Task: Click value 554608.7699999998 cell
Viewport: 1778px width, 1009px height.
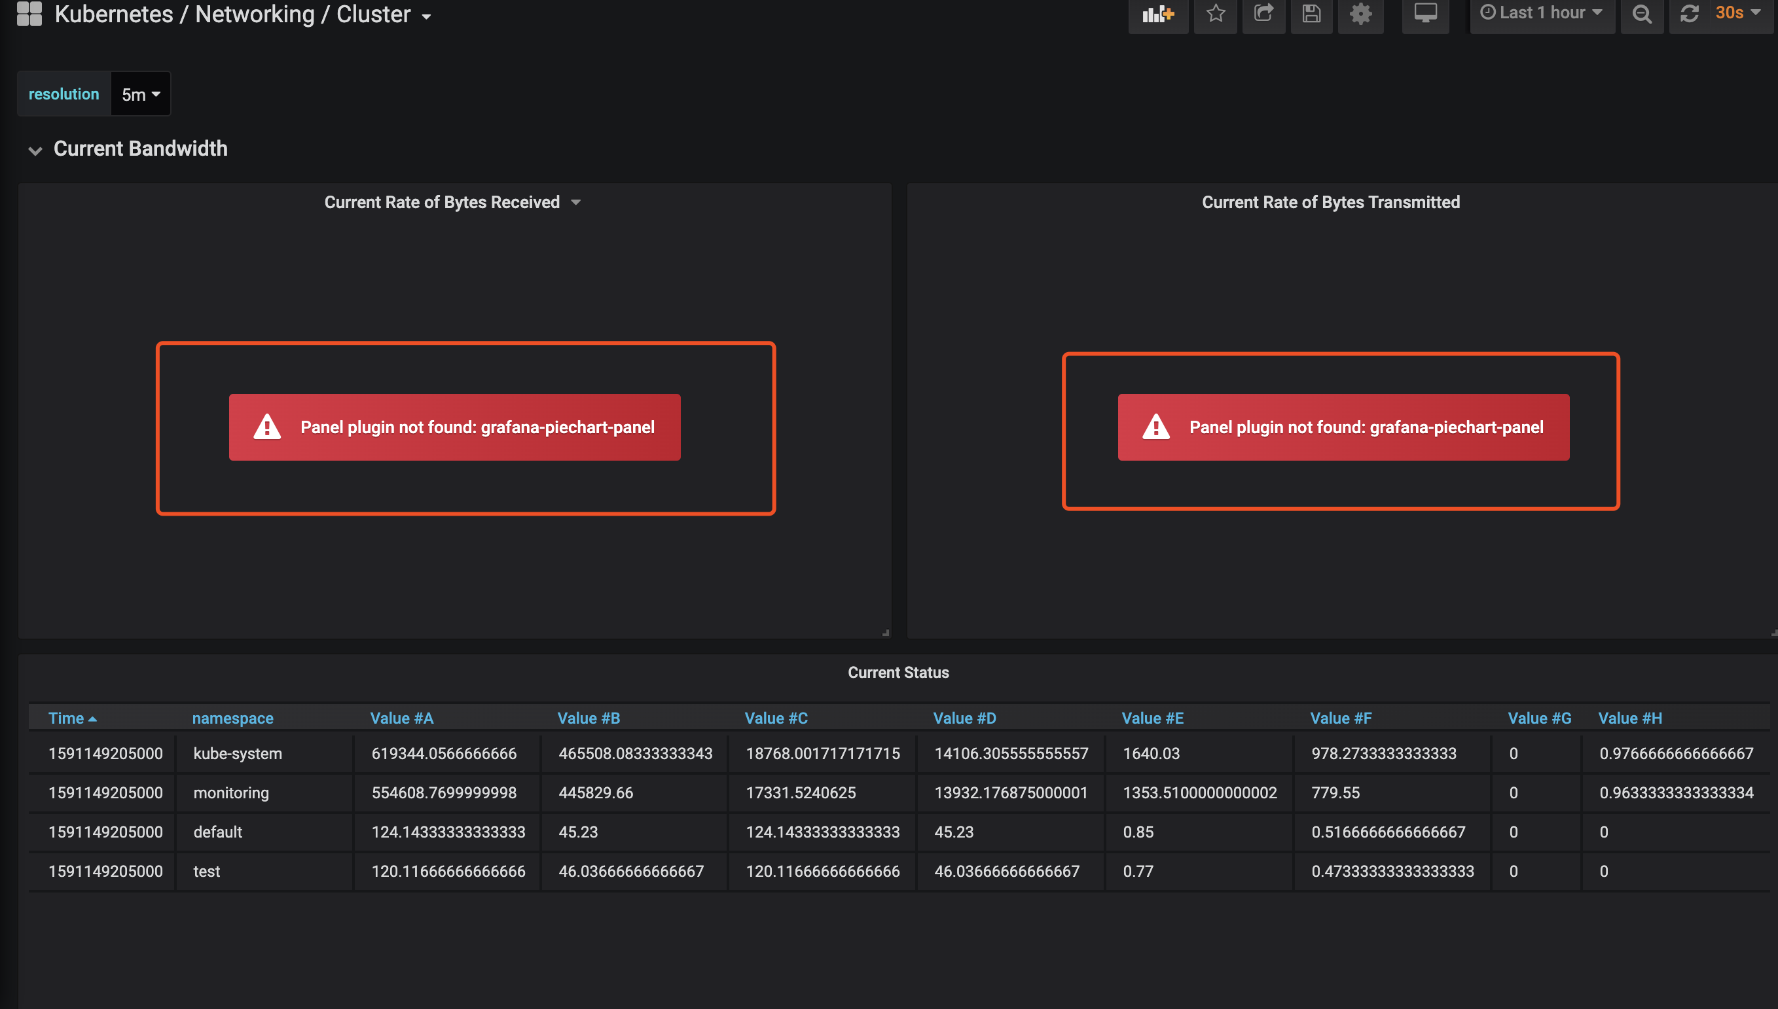Action: pyautogui.click(x=447, y=793)
